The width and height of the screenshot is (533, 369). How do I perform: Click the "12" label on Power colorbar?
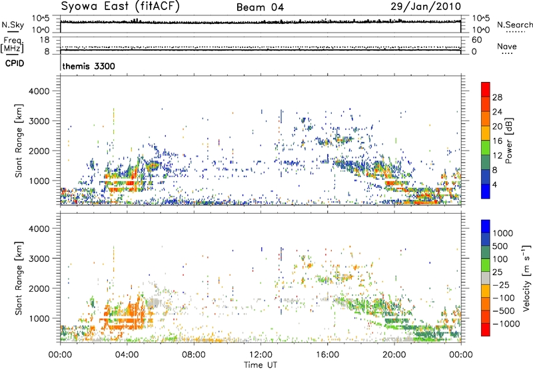coord(497,155)
